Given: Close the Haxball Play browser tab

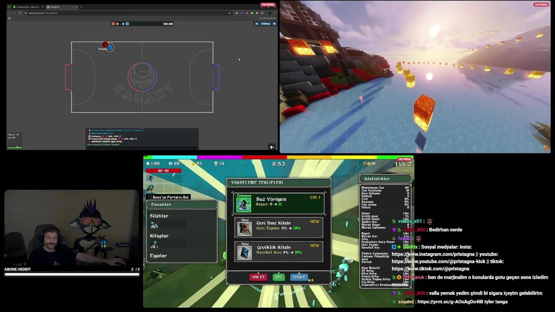Looking at the screenshot, I should [76, 7].
